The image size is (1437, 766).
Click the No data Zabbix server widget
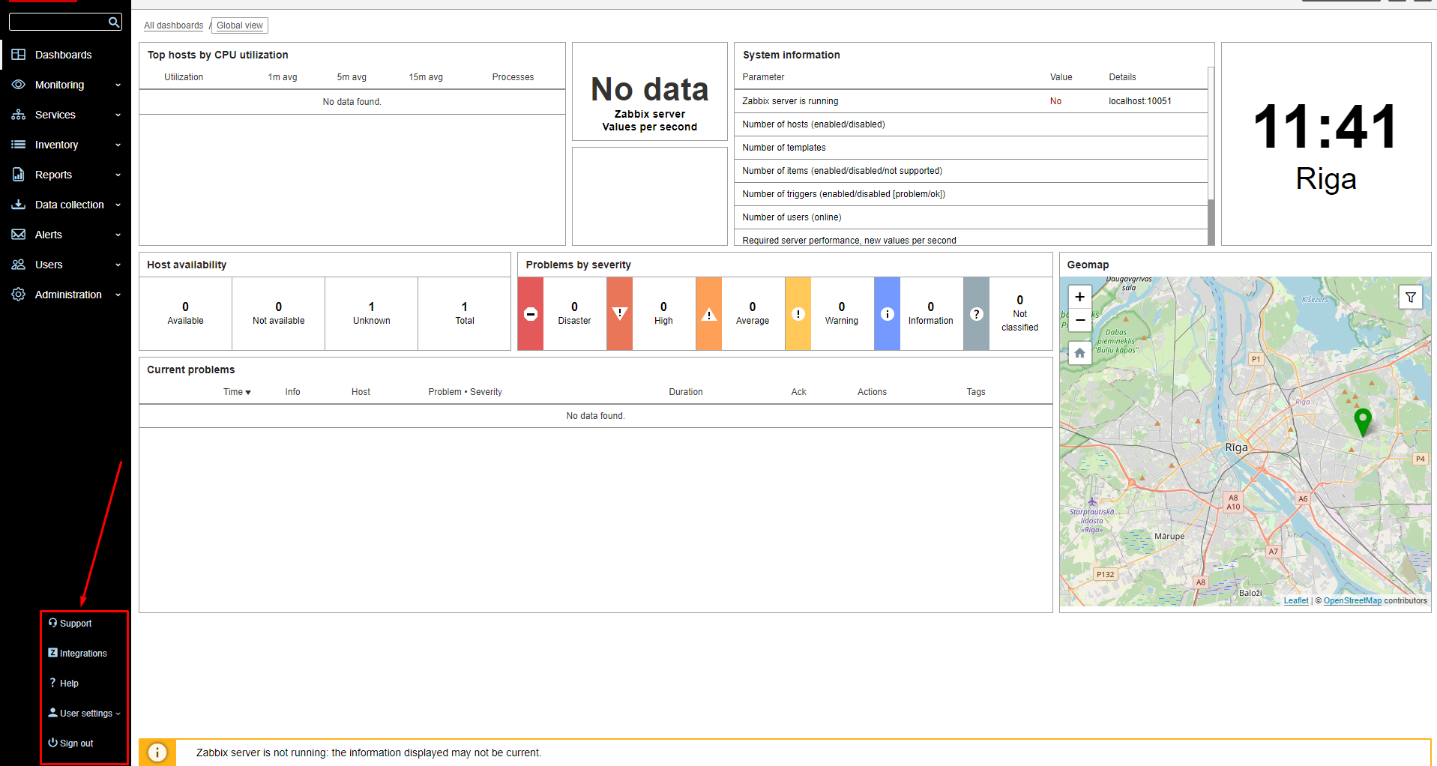pyautogui.click(x=650, y=91)
